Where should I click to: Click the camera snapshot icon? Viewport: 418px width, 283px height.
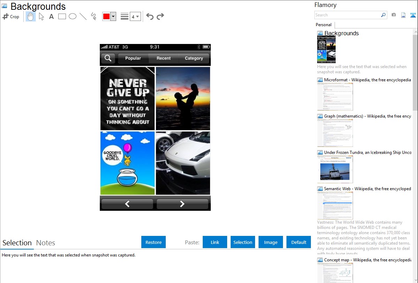pos(394,15)
